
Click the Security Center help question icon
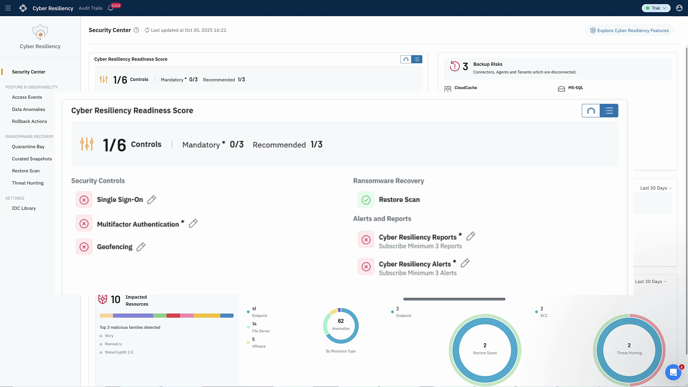coord(136,30)
